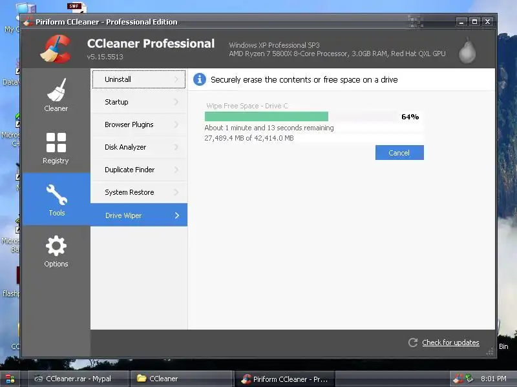Viewport: 517px width, 387px height.
Task: Open the Uninstall tool
Action: (139, 79)
